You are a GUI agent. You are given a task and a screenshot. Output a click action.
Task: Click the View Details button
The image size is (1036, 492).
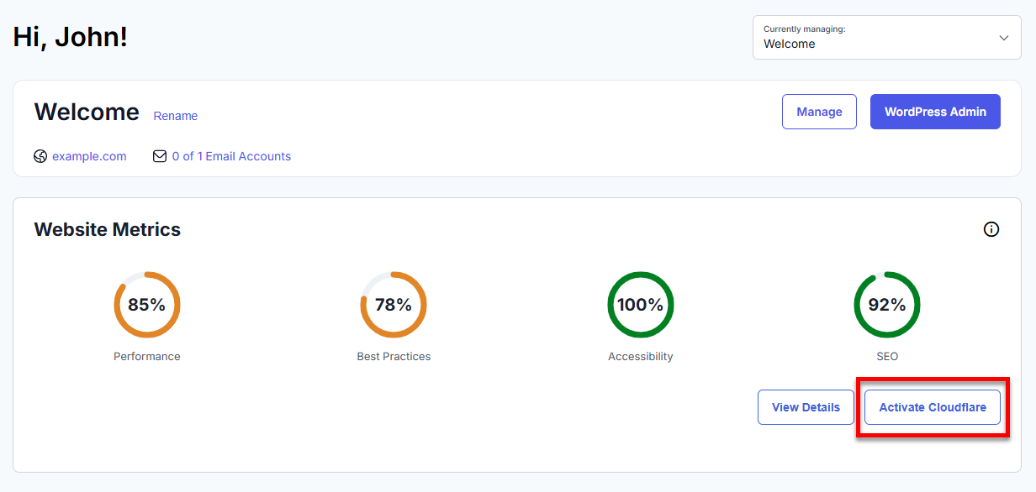coord(806,407)
